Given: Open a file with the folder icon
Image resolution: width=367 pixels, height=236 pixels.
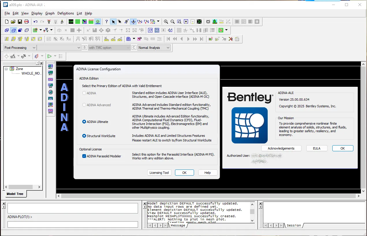Looking at the screenshot, I should coord(13,22).
